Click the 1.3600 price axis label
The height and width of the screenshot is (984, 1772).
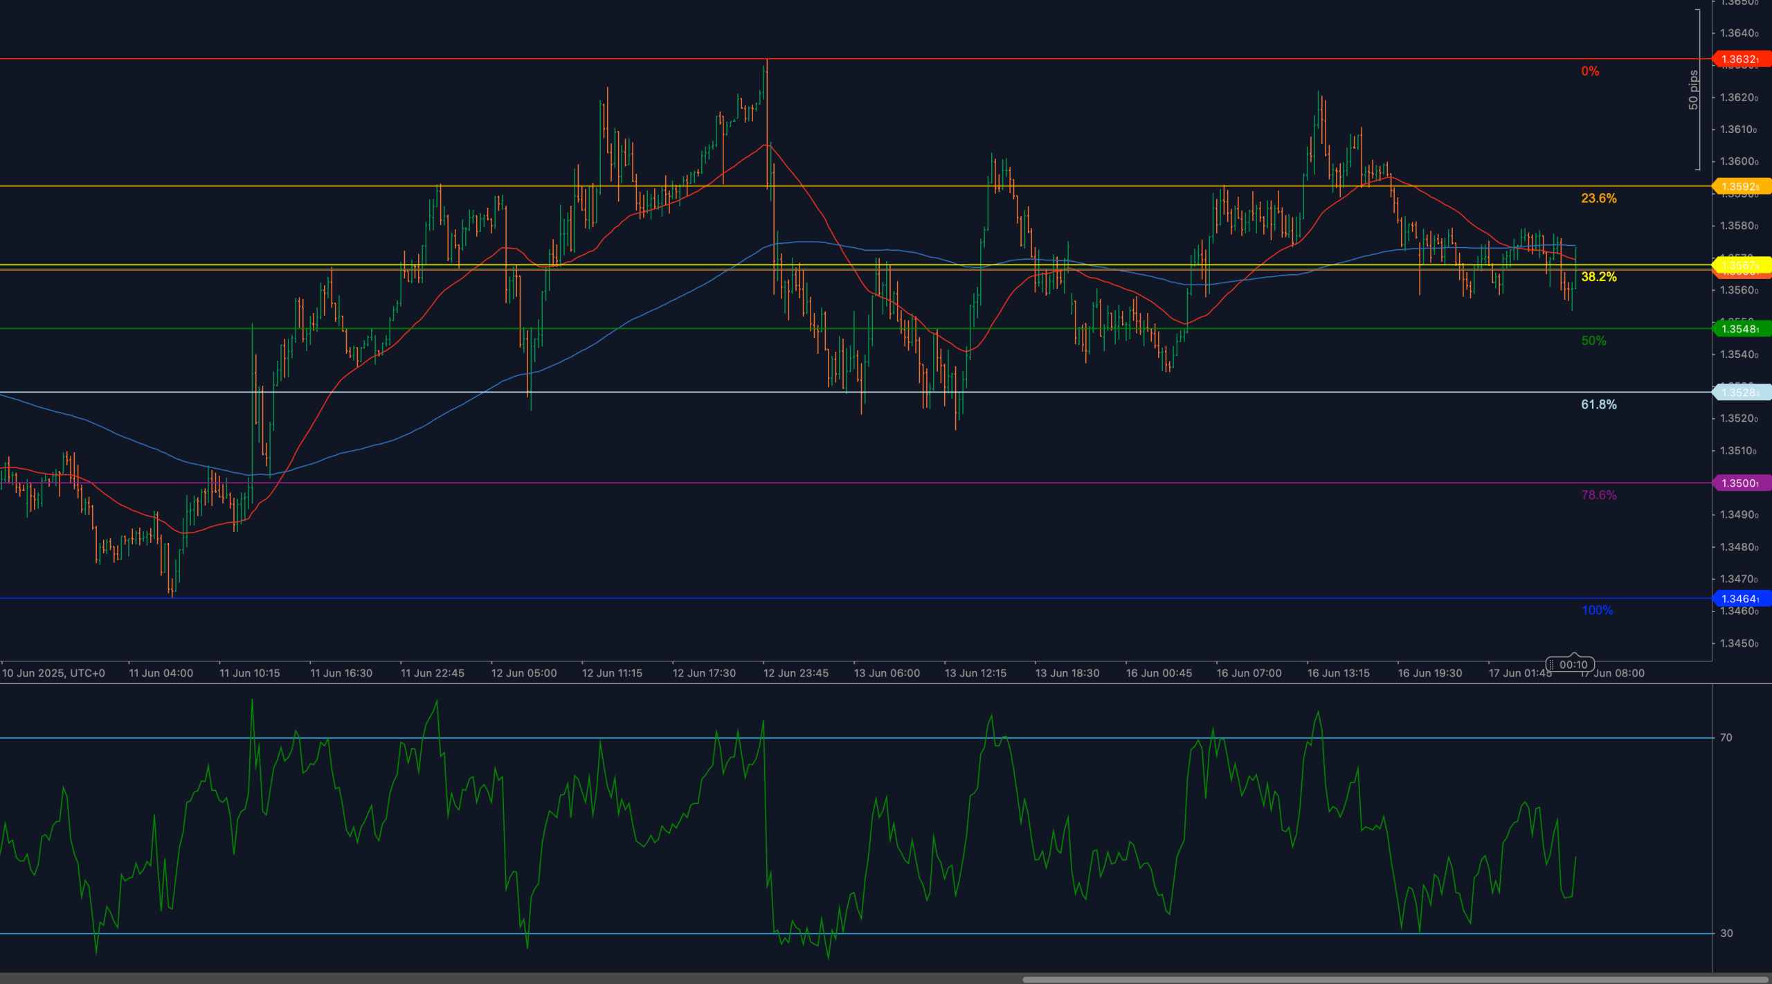click(x=1739, y=162)
